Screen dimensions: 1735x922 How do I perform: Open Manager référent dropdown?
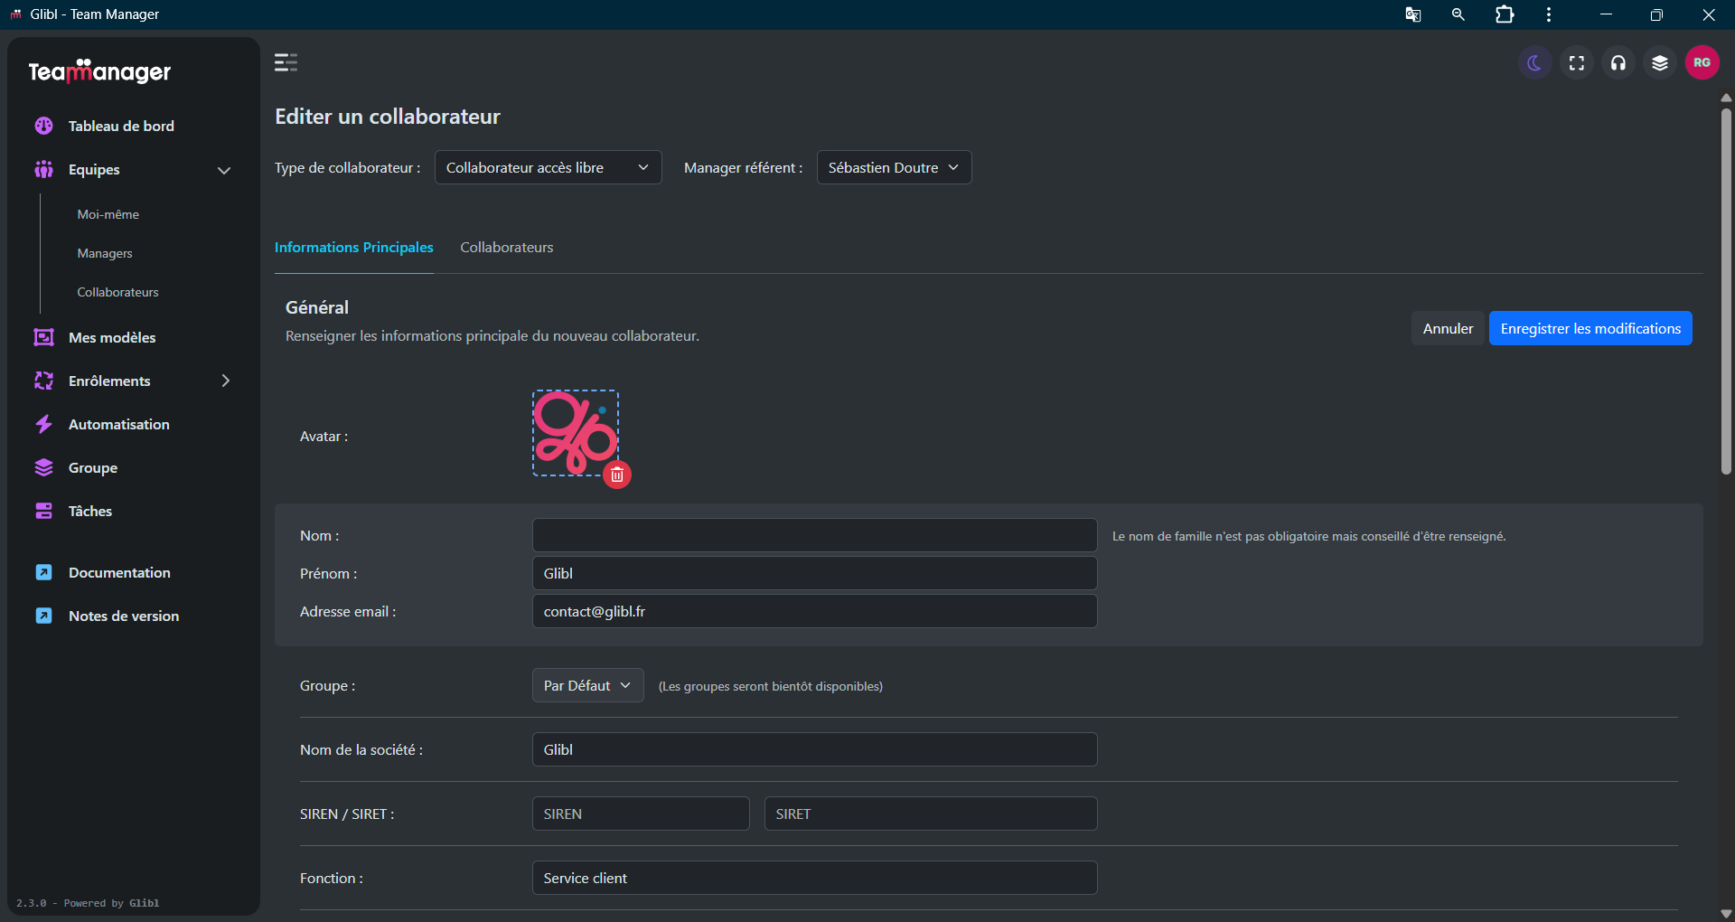pyautogui.click(x=894, y=167)
